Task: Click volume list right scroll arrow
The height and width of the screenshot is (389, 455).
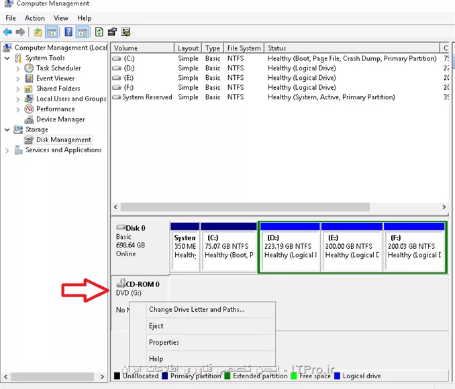Action: click(444, 207)
